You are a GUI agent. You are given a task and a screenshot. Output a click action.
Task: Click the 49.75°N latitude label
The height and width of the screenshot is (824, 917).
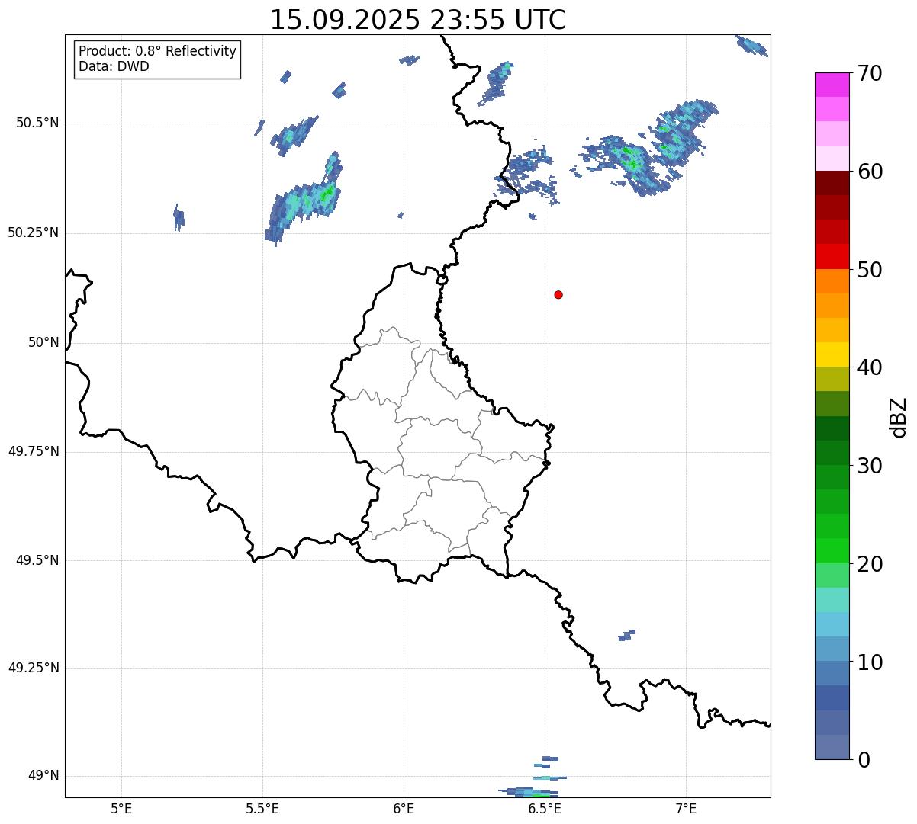pos(33,451)
